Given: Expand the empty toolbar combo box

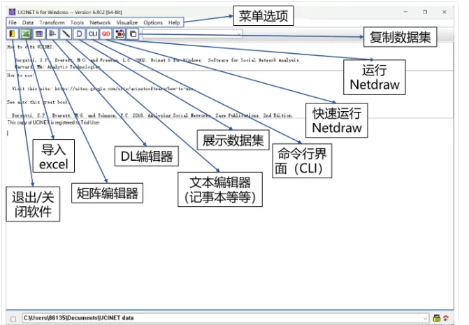Looking at the screenshot, I should pos(239,34).
